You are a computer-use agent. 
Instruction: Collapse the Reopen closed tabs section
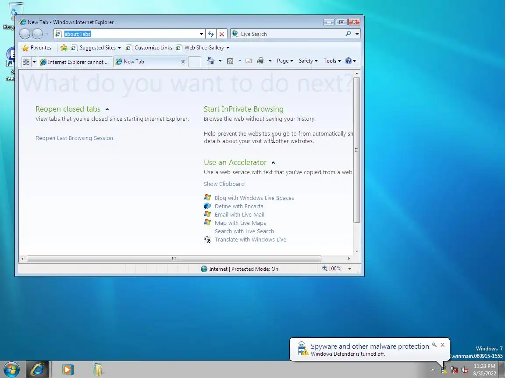point(107,109)
